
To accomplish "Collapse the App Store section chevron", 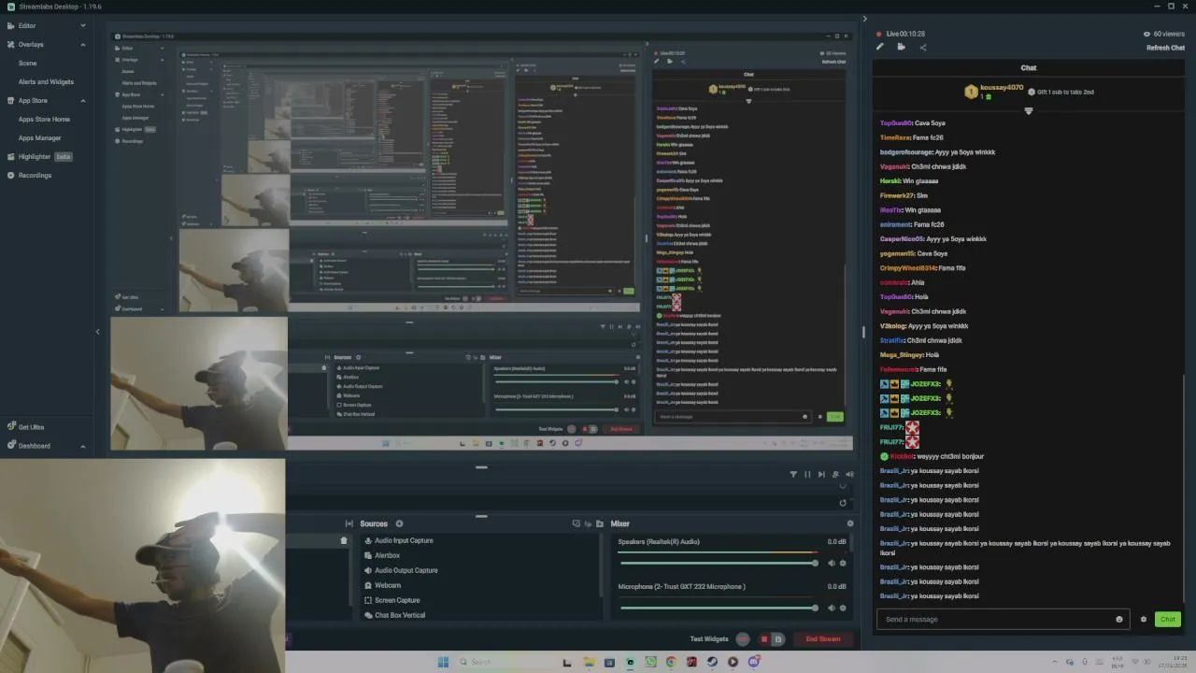I will [x=82, y=100].
